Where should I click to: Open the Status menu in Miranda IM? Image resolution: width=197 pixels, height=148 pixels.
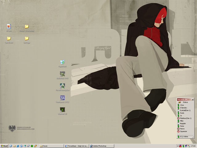(x=185, y=102)
